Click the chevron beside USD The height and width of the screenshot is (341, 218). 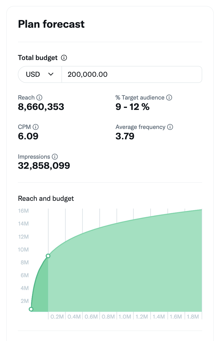[x=51, y=74]
